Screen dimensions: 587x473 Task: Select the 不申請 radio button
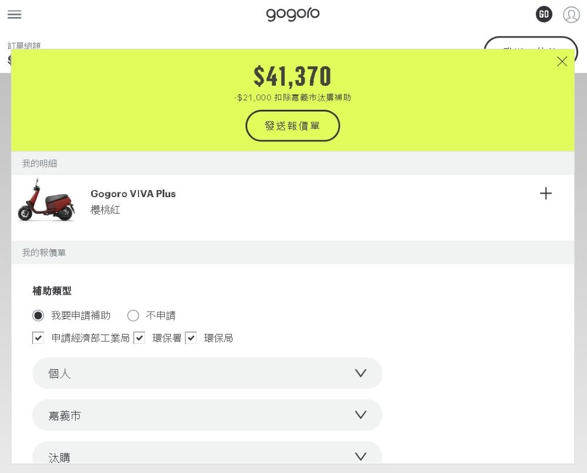tap(133, 316)
